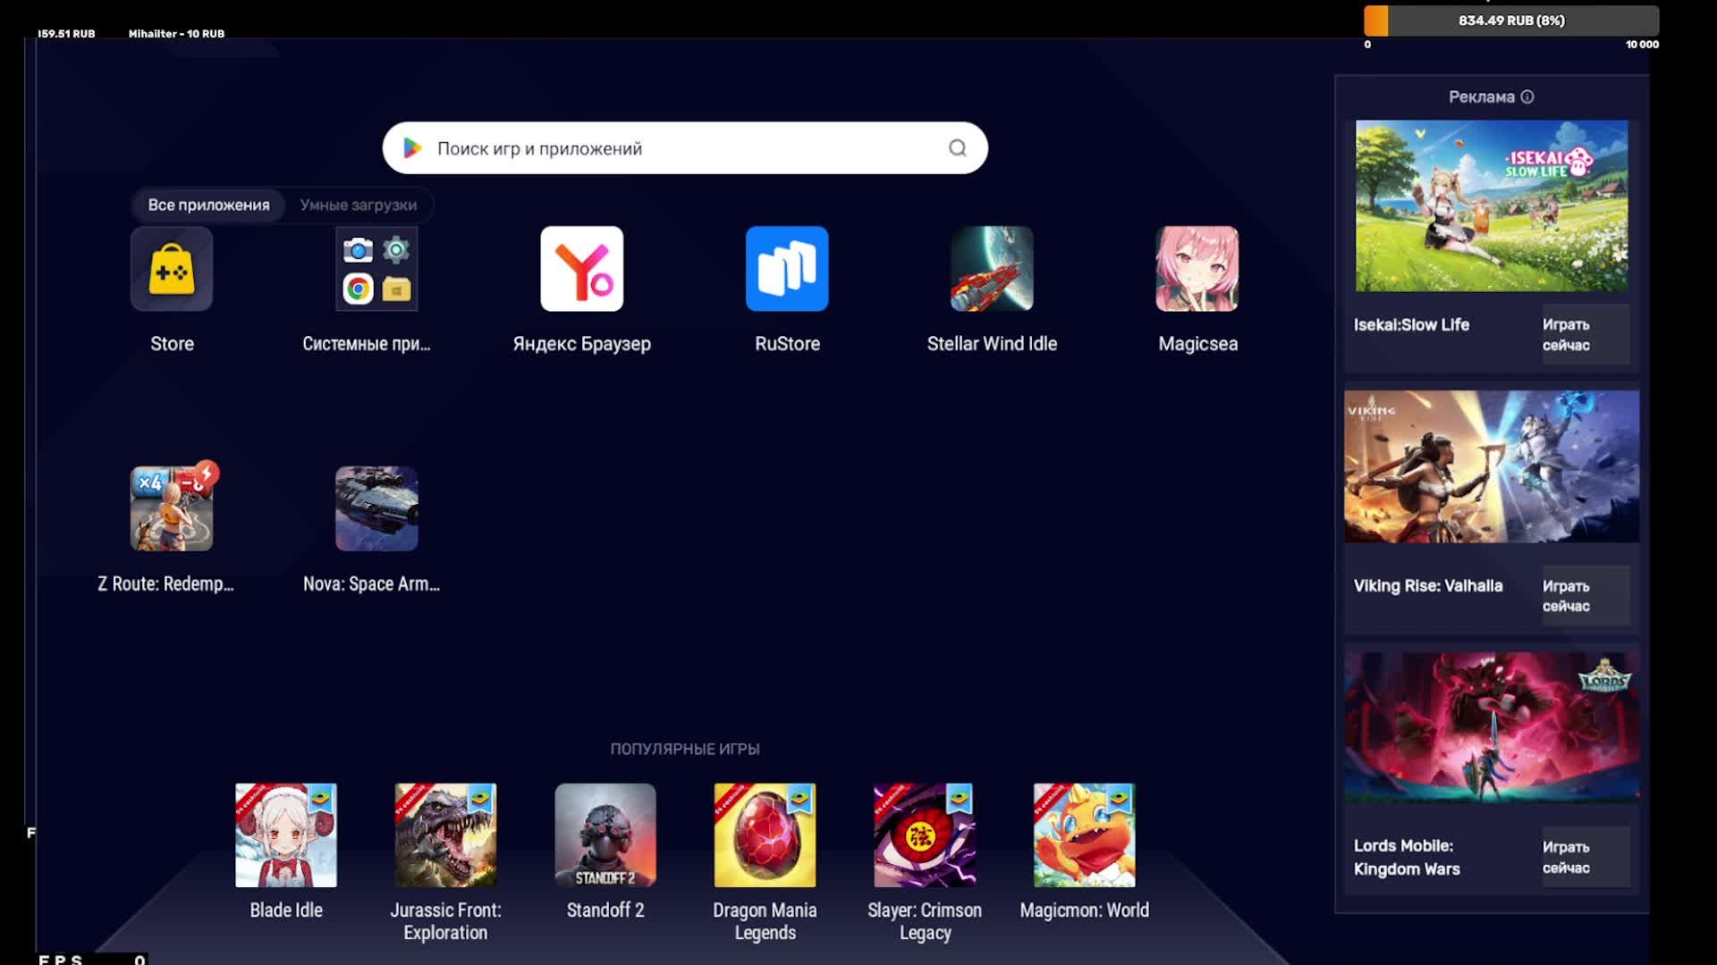Launch Stellar Wind Idle game

click(992, 269)
